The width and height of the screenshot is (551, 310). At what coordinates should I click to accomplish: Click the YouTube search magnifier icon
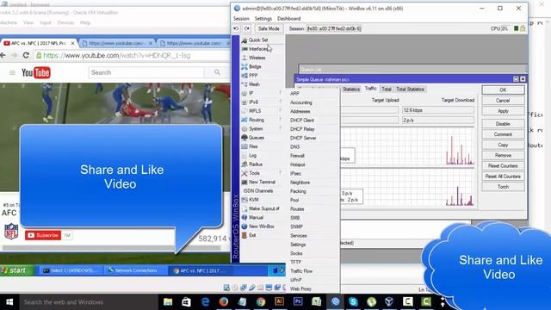(217, 72)
